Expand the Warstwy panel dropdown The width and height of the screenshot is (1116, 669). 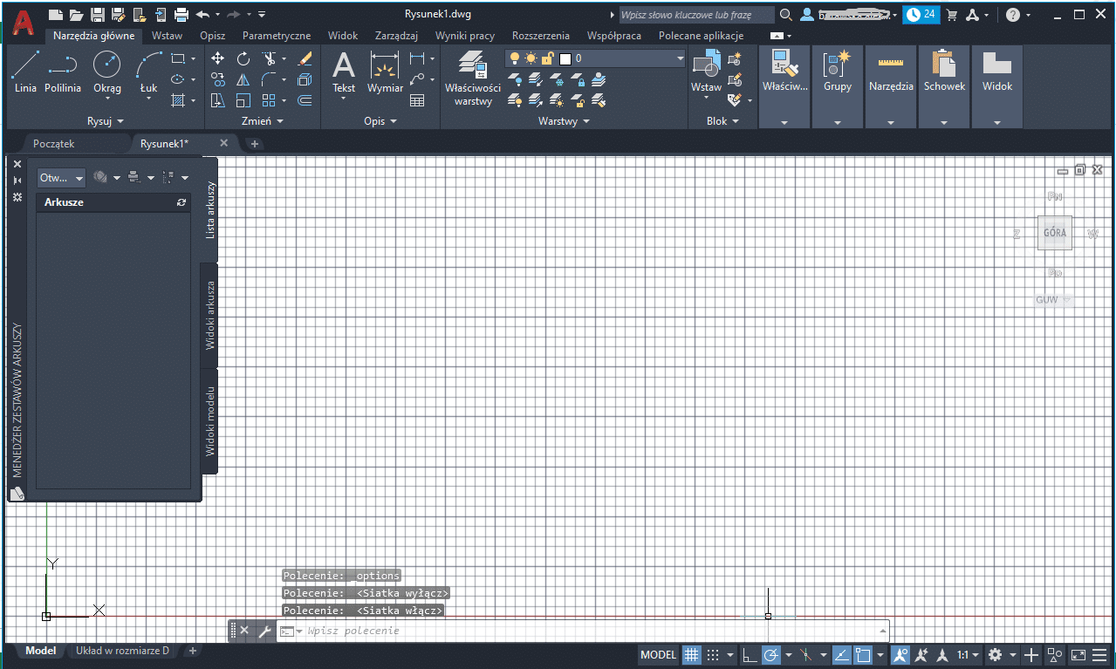click(564, 121)
